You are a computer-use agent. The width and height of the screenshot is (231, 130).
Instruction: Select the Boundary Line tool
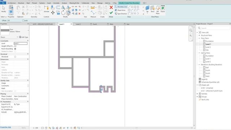point(121,7)
